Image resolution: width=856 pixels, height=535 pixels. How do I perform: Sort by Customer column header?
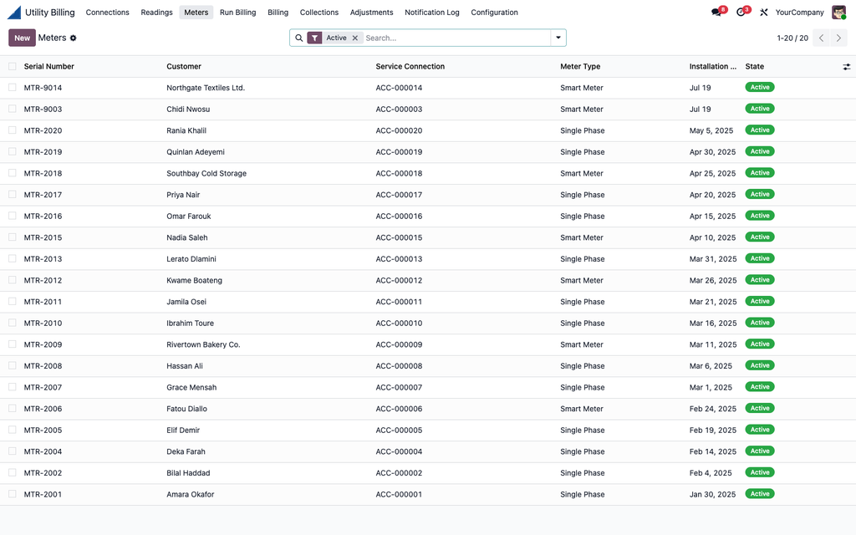183,67
